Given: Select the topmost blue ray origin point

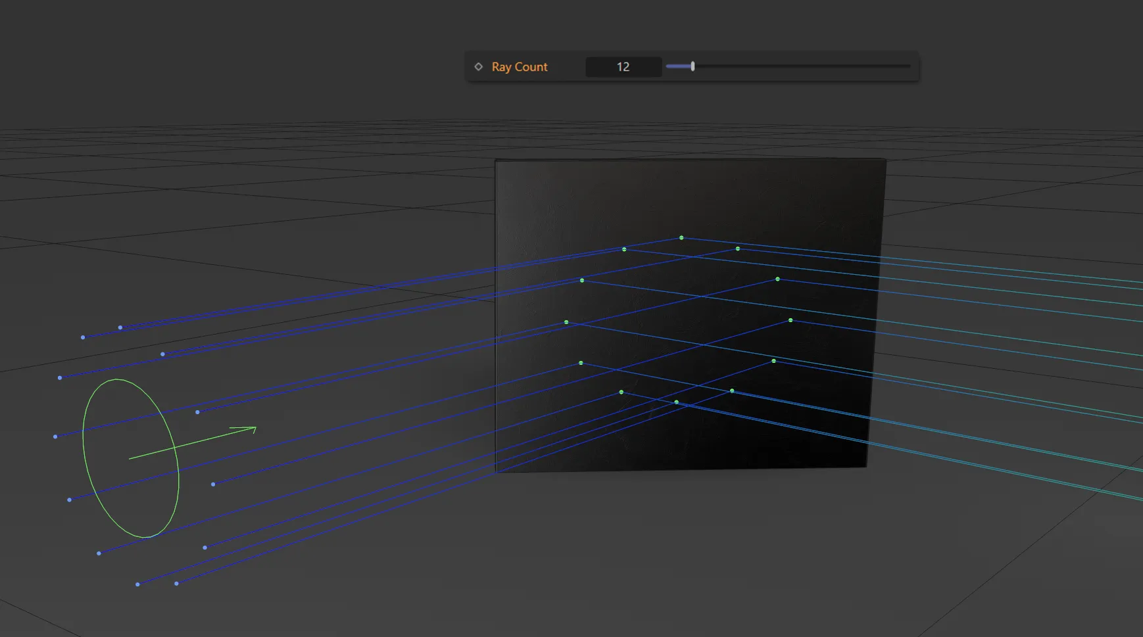Looking at the screenshot, I should pyautogui.click(x=120, y=327).
